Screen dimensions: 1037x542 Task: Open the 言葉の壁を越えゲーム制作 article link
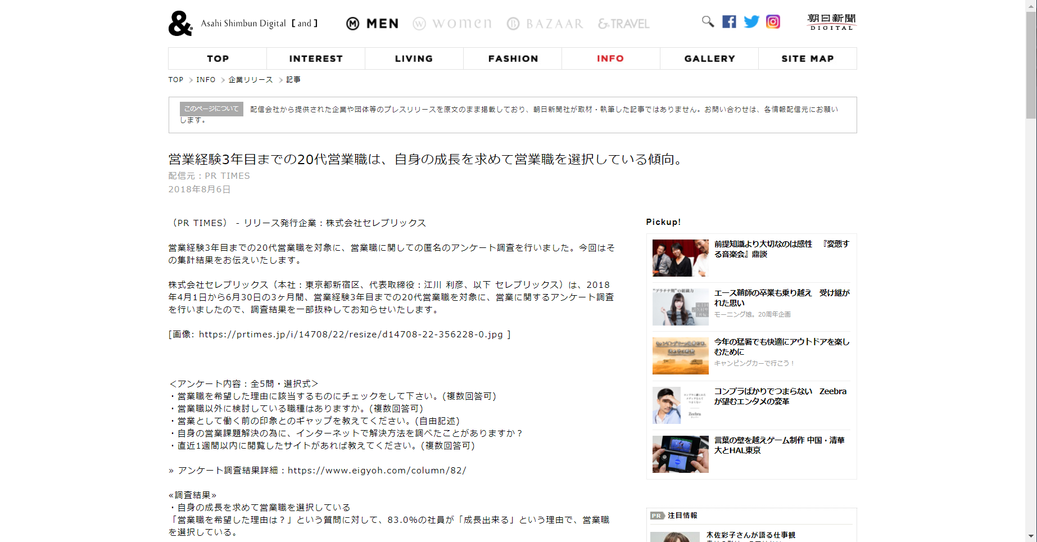click(x=779, y=445)
